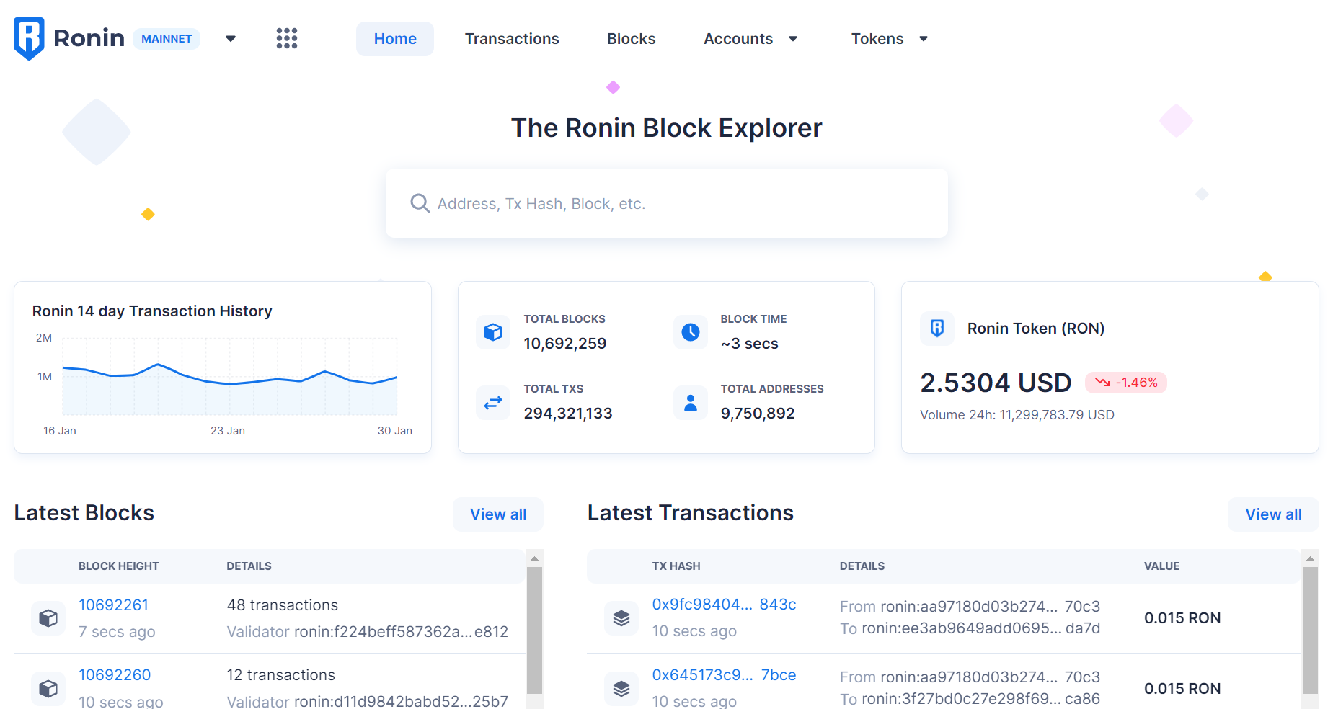Click the Total Blocks cube icon
The height and width of the screenshot is (709, 1333).
[x=493, y=332]
